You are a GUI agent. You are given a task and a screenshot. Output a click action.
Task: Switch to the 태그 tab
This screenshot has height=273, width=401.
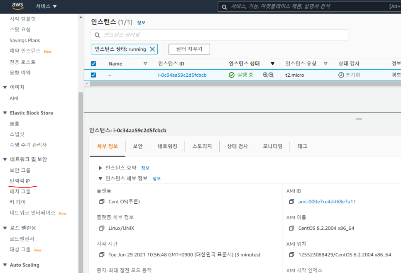pos(302,146)
